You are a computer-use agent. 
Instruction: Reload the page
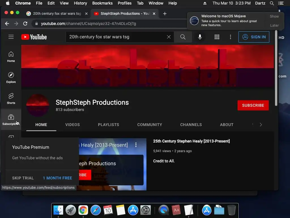[x=25, y=24]
